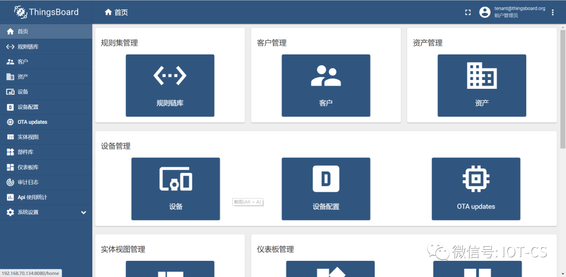Select 设备配置 in the sidebar menu

[x=46, y=107]
